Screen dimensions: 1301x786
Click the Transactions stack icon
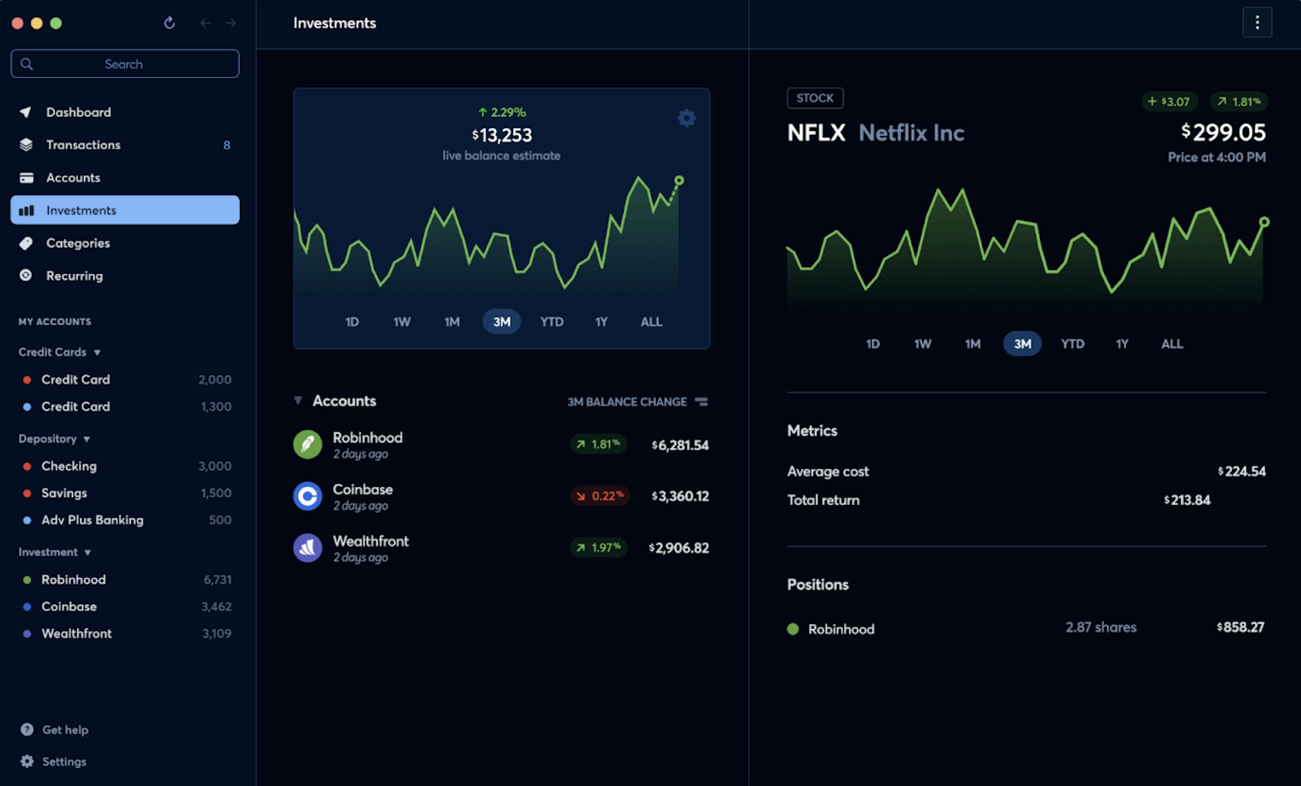click(26, 145)
